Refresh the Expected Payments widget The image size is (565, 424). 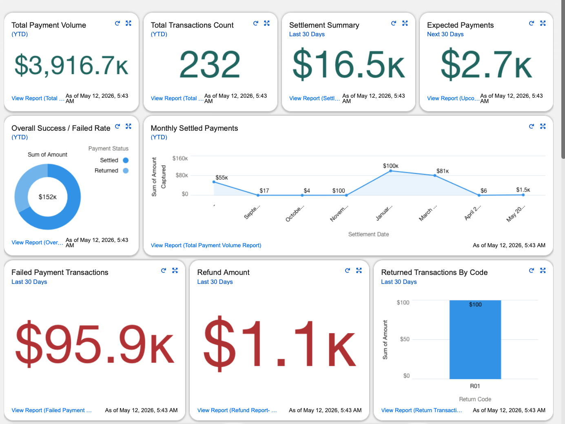coord(532,23)
